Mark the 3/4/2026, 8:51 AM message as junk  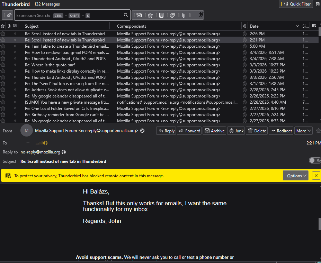tap(244, 53)
